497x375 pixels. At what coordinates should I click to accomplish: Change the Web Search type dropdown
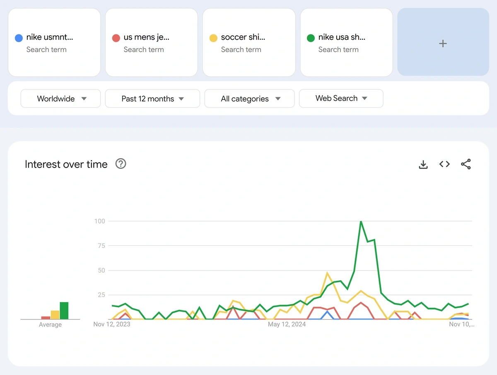[x=341, y=99]
